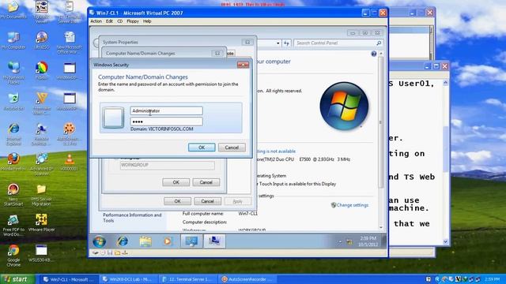The width and height of the screenshot is (506, 284).
Task: Click the scroll down arrow in text window
Action: click(x=445, y=242)
